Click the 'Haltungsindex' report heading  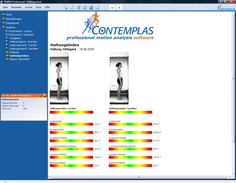click(x=65, y=45)
